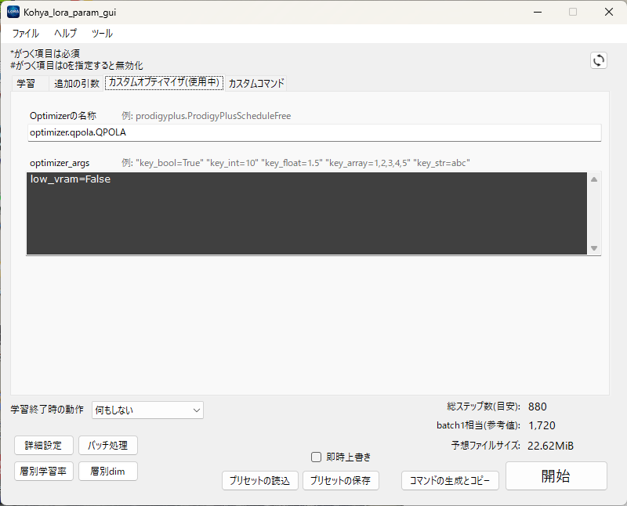Click the optimizer_args label

[60, 163]
